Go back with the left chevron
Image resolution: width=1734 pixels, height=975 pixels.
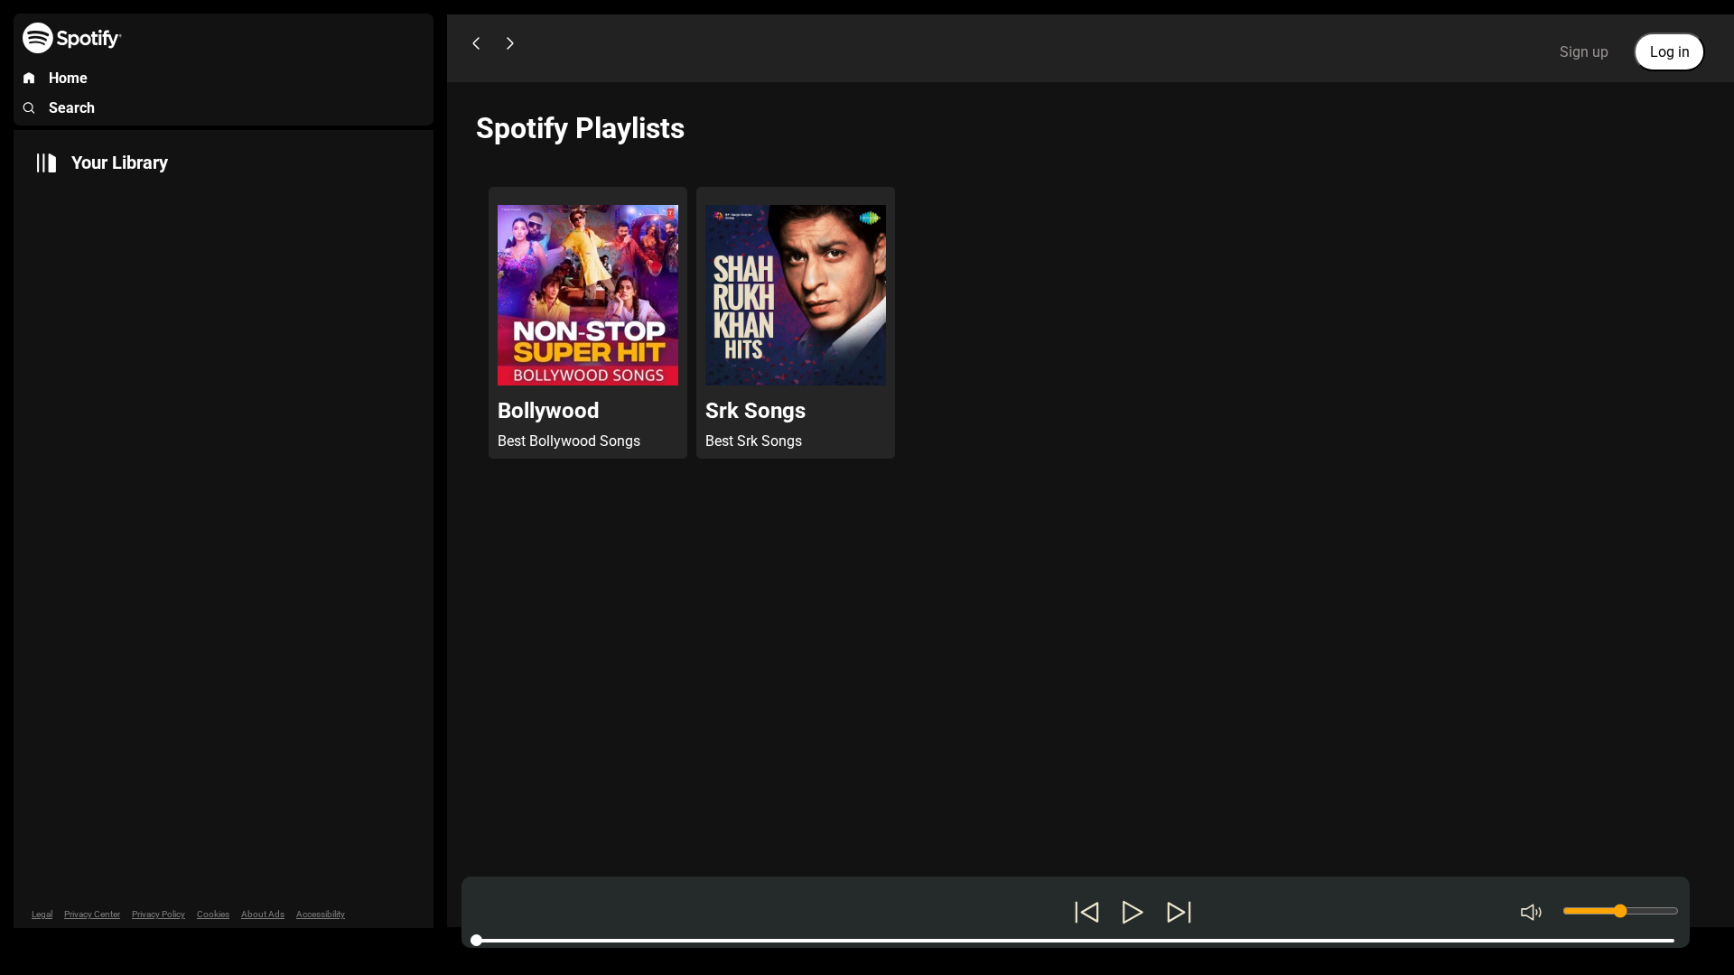pyautogui.click(x=476, y=43)
